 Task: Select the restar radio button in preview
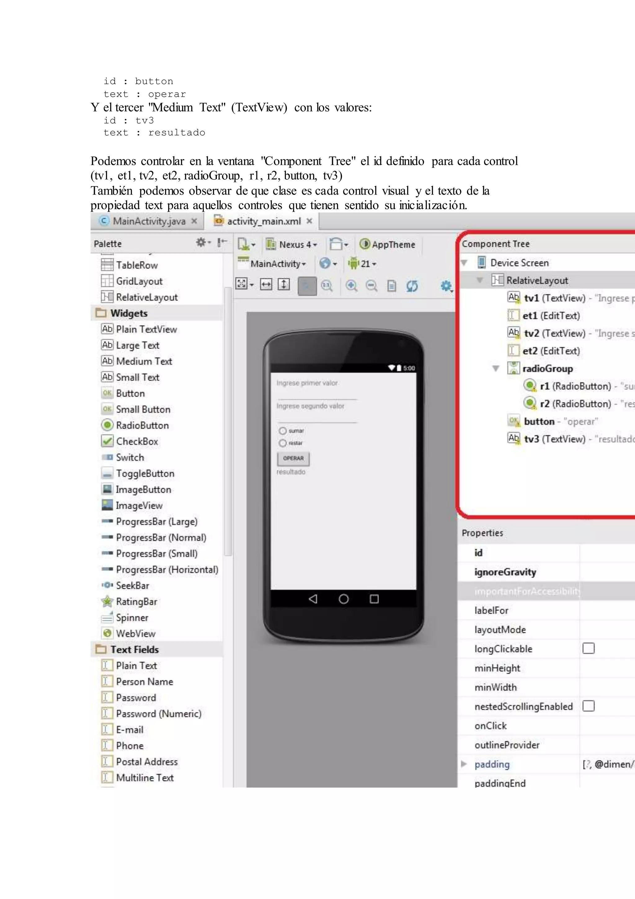283,443
